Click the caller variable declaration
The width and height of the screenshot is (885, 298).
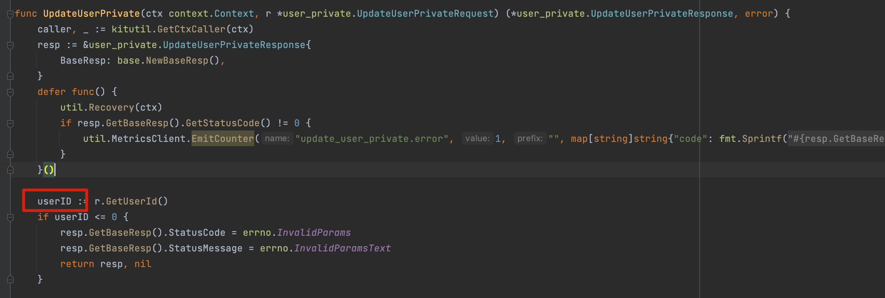click(x=55, y=29)
